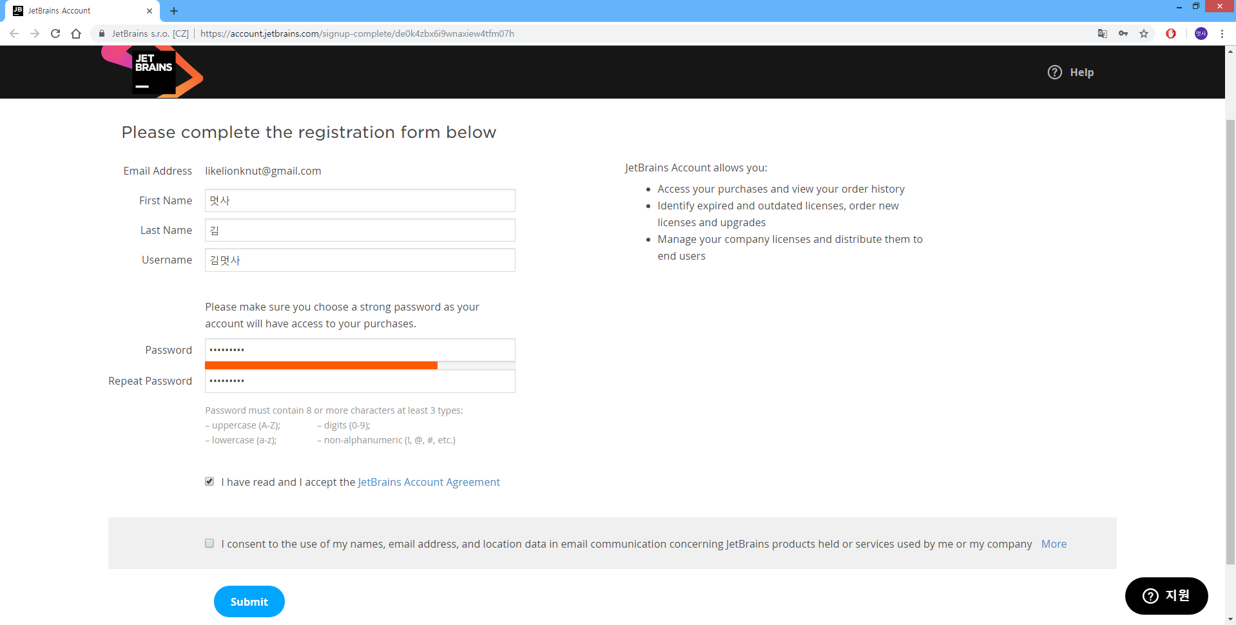Restore down the browser window
Image resolution: width=1236 pixels, height=625 pixels.
pos(1195,6)
